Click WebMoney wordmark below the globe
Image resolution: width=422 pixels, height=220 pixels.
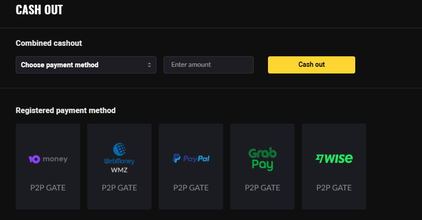tap(119, 161)
